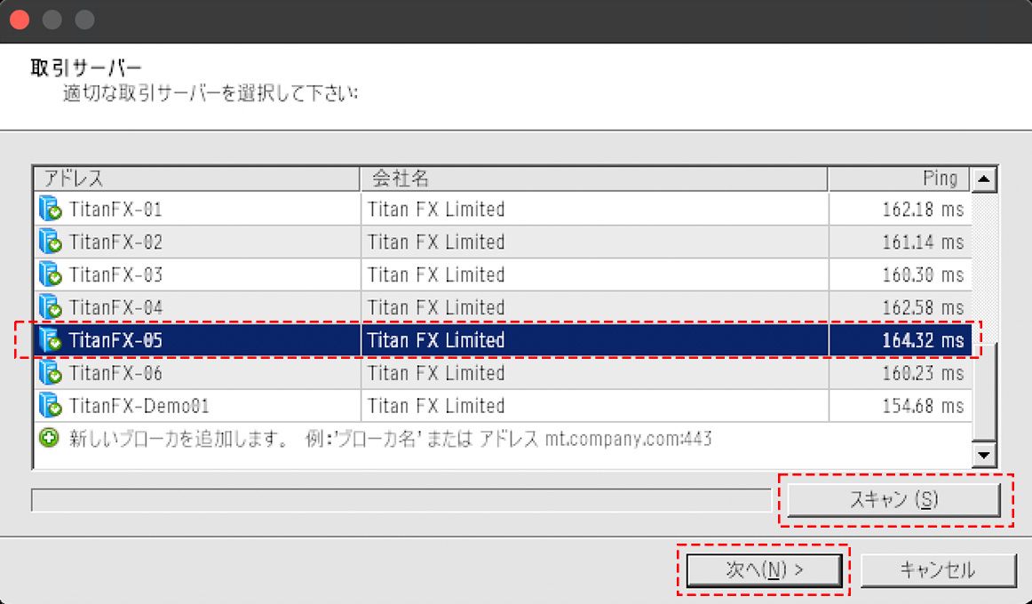Click the green plus icon to add a broker
This screenshot has height=604, width=1032.
(49, 438)
